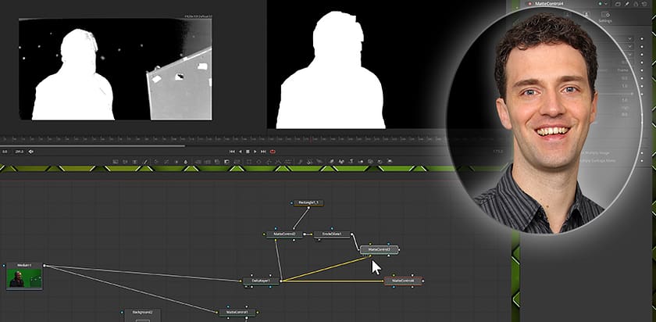Add a Blur node using droplet icon
Screen dimensions: 656x322
(x=185, y=161)
